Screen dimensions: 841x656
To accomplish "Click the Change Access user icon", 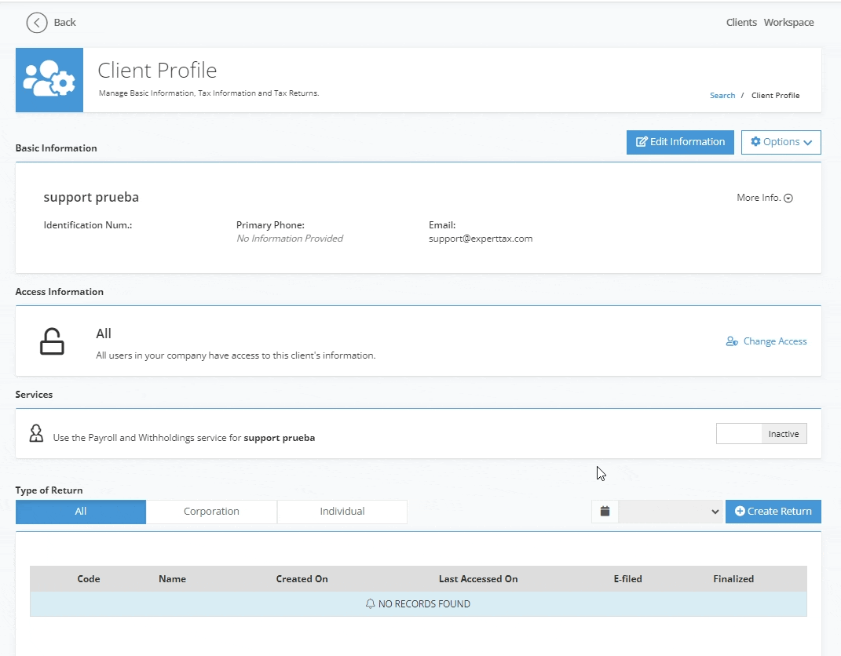I will coord(732,341).
